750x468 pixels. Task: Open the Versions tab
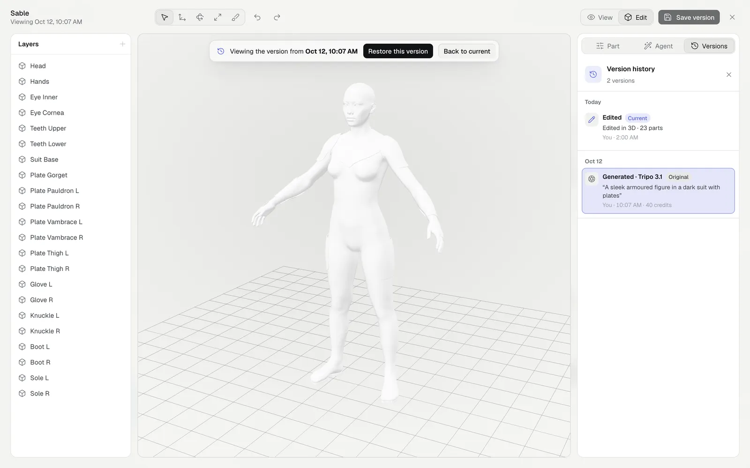pos(709,46)
